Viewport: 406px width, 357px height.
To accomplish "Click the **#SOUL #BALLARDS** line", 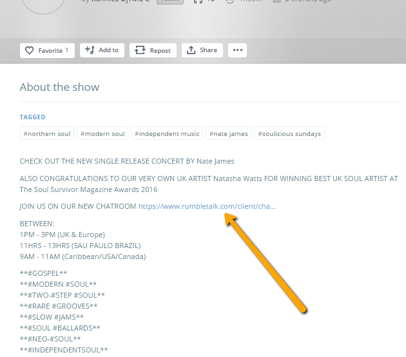I will (60, 328).
